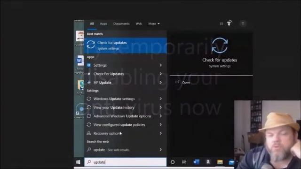Click the Recovery options icon

89,133
